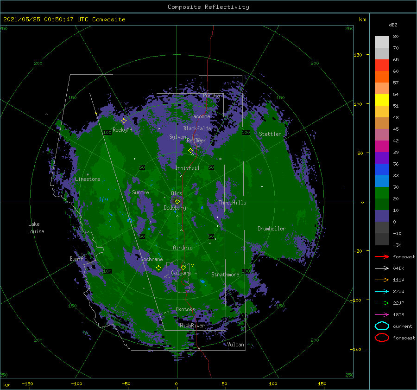Click the Limestone label
Image resolution: width=417 pixels, height=390 pixels.
(88, 179)
